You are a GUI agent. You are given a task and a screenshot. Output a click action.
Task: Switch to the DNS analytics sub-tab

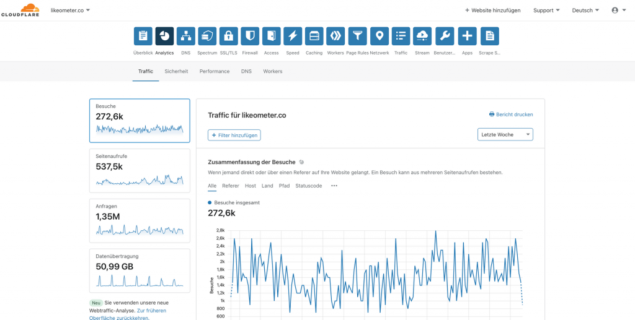click(246, 71)
